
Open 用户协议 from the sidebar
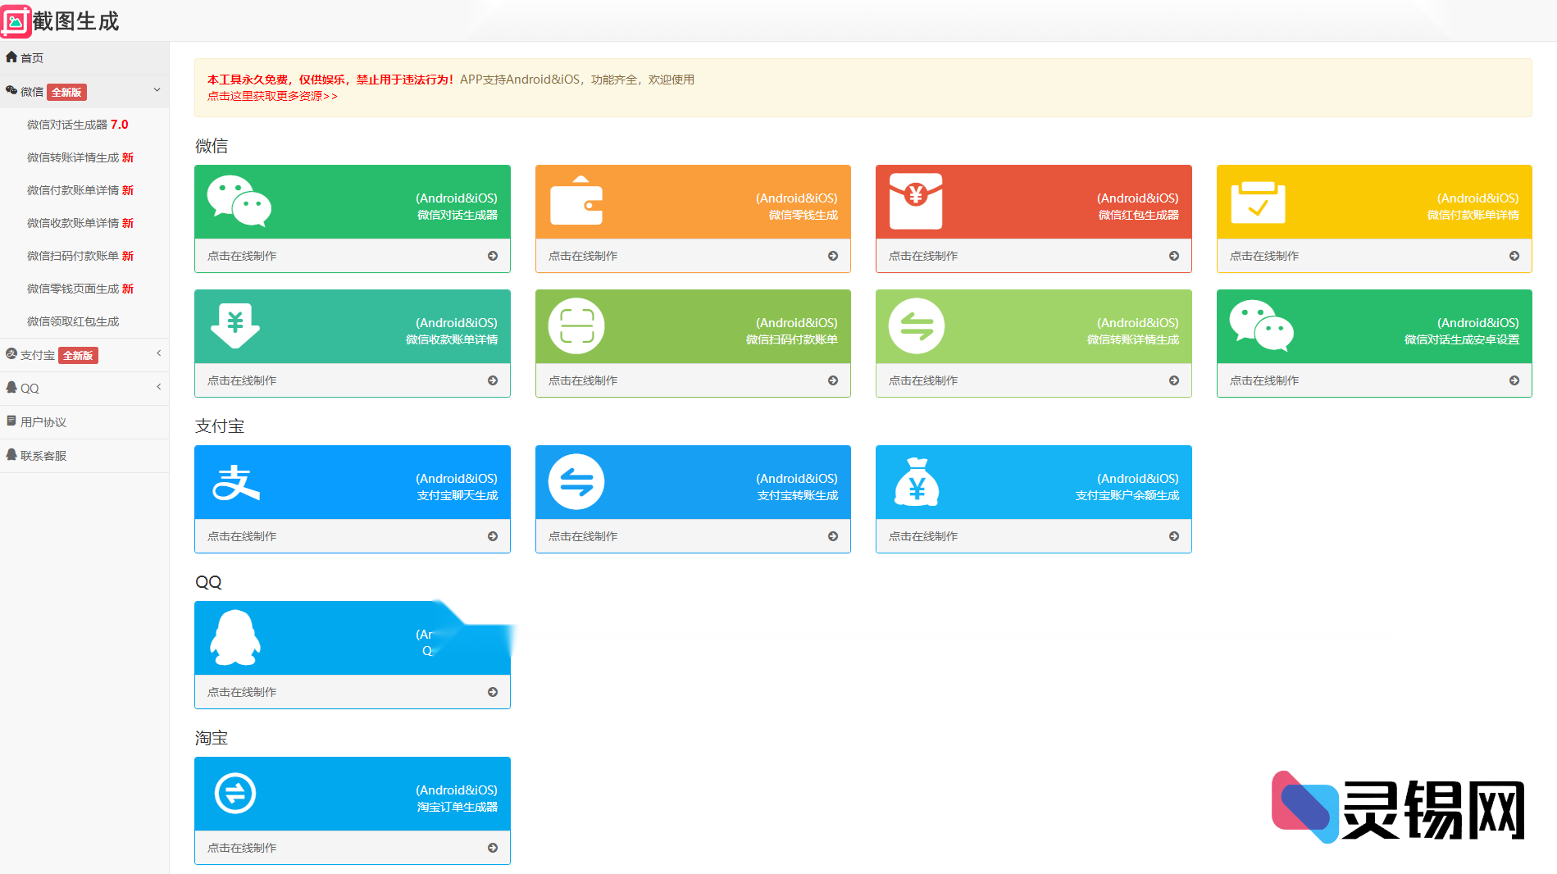[x=43, y=422]
